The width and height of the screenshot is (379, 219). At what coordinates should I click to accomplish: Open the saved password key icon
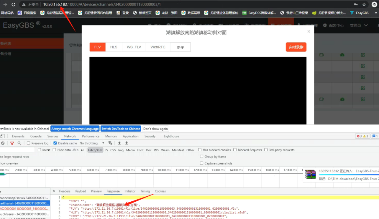click(x=356, y=4)
